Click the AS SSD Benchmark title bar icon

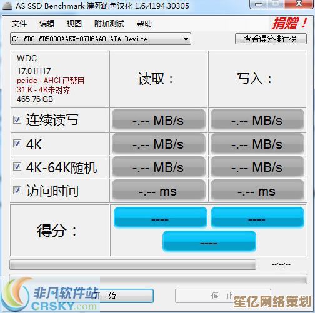tap(7, 6)
